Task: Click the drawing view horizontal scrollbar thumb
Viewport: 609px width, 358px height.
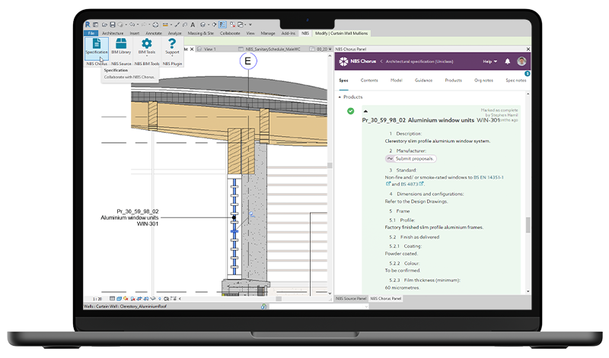Action: 279,299
